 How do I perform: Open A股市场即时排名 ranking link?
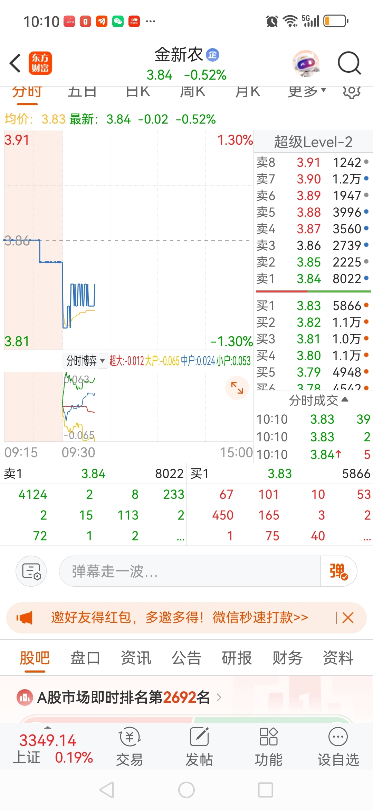click(x=119, y=697)
